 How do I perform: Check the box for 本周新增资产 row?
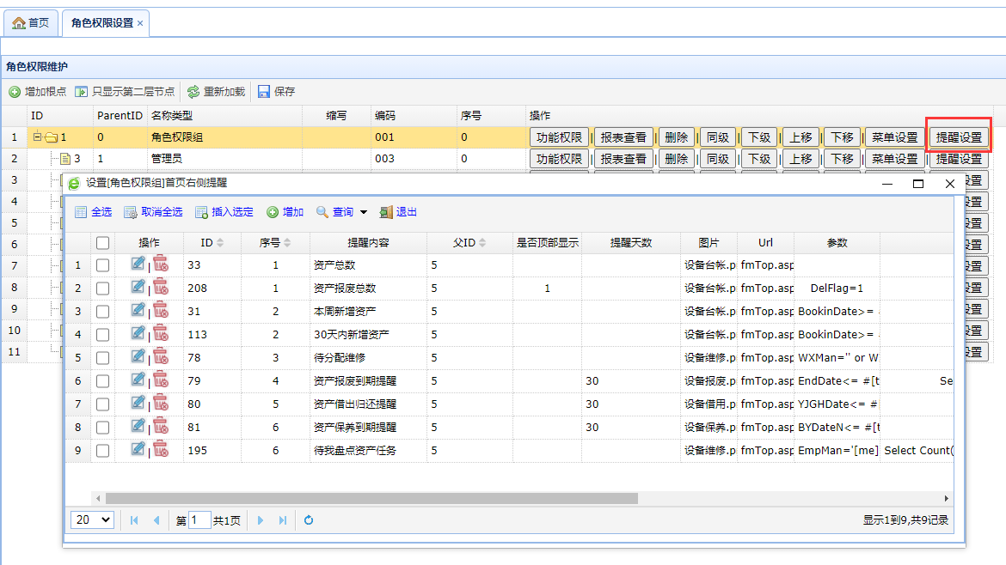102,312
